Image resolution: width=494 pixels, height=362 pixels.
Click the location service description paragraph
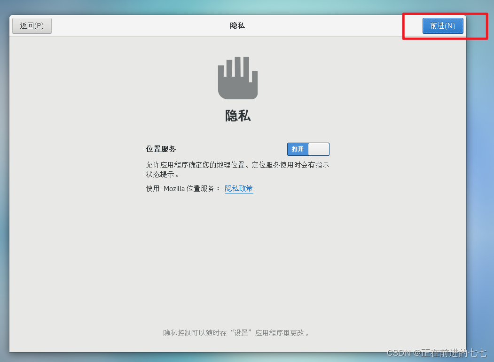click(x=237, y=169)
